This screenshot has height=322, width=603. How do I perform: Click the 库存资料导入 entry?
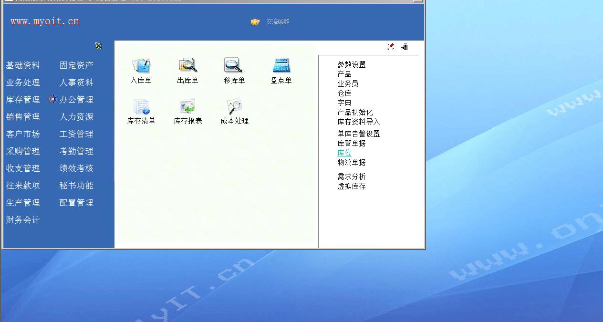tap(358, 122)
